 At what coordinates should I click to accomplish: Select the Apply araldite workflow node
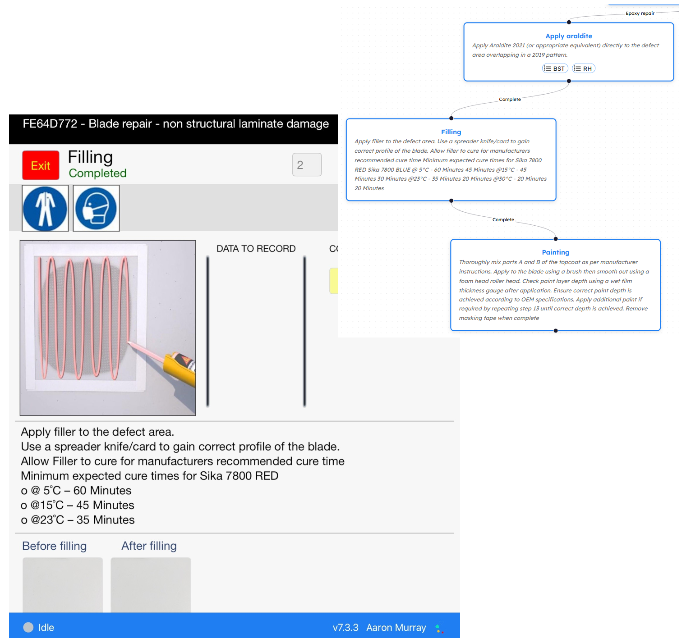pyautogui.click(x=568, y=36)
